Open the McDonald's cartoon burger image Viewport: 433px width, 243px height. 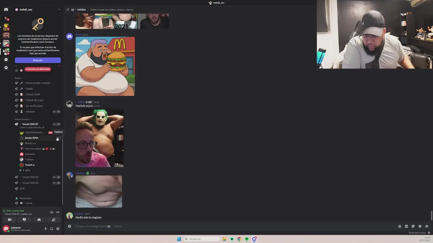[105, 66]
